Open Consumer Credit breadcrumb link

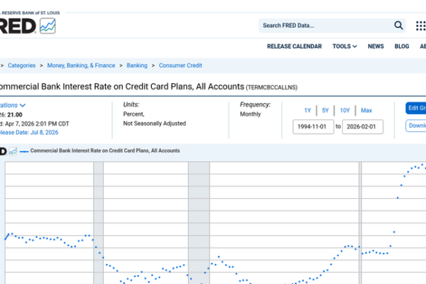coord(180,65)
